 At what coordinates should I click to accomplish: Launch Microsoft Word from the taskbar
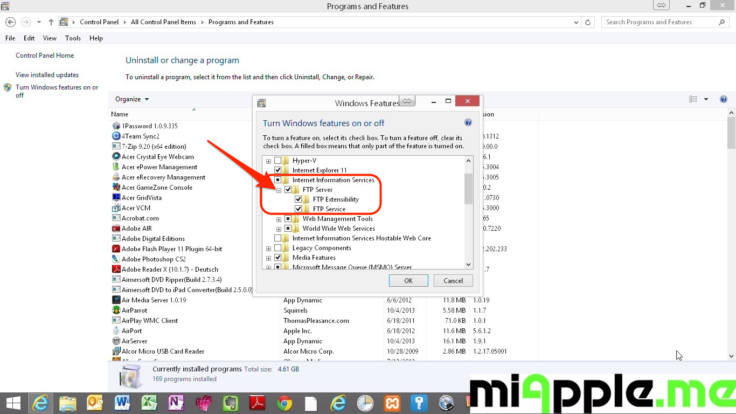click(122, 403)
